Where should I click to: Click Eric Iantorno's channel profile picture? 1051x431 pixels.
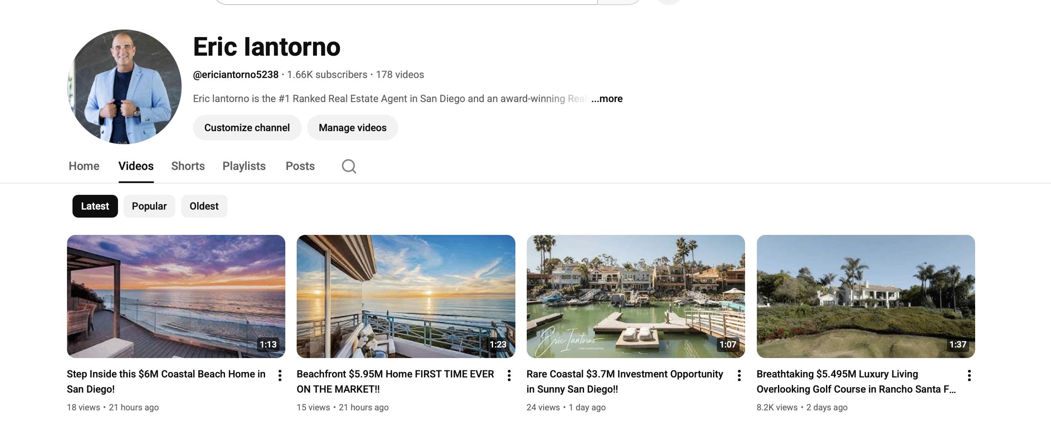pos(124,86)
